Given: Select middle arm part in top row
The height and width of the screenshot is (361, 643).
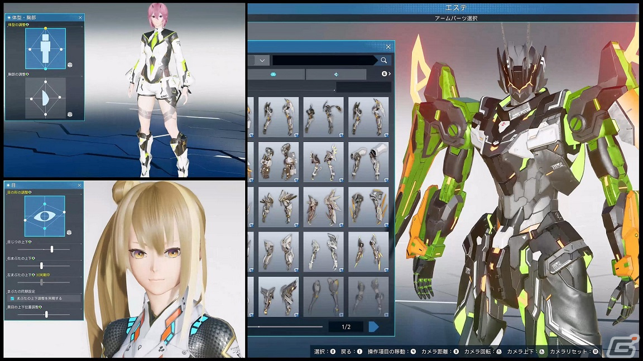Looking at the screenshot, I should 324,117.
